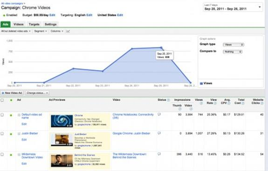This screenshot has width=268, height=171.
Task: Open the Wilderness Downtown video thumbnail
Action: point(62,161)
